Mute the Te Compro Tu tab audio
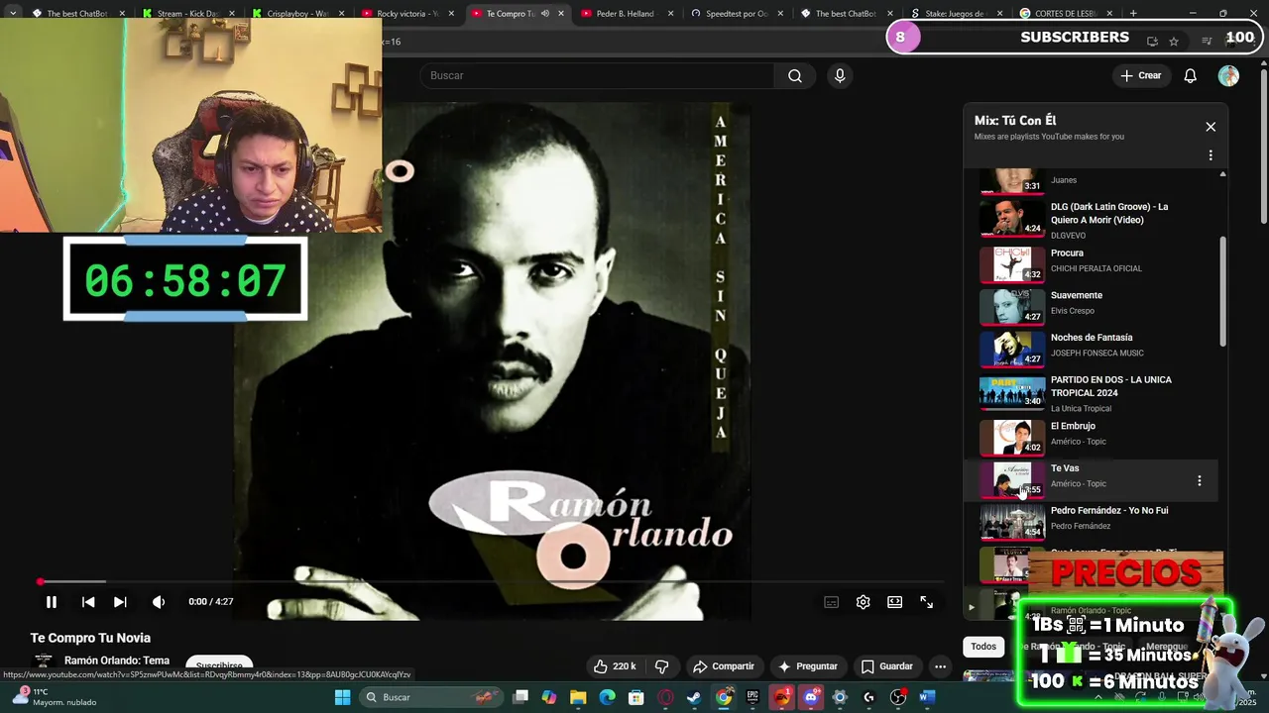The height and width of the screenshot is (713, 1269). (x=544, y=14)
